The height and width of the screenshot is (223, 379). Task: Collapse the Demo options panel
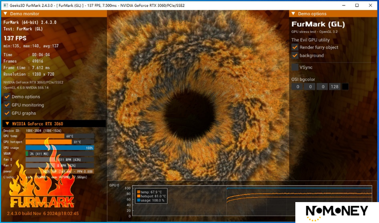pyautogui.click(x=293, y=14)
